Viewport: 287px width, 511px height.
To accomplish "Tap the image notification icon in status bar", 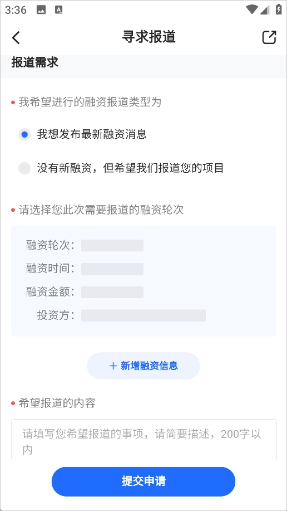I will [x=41, y=10].
